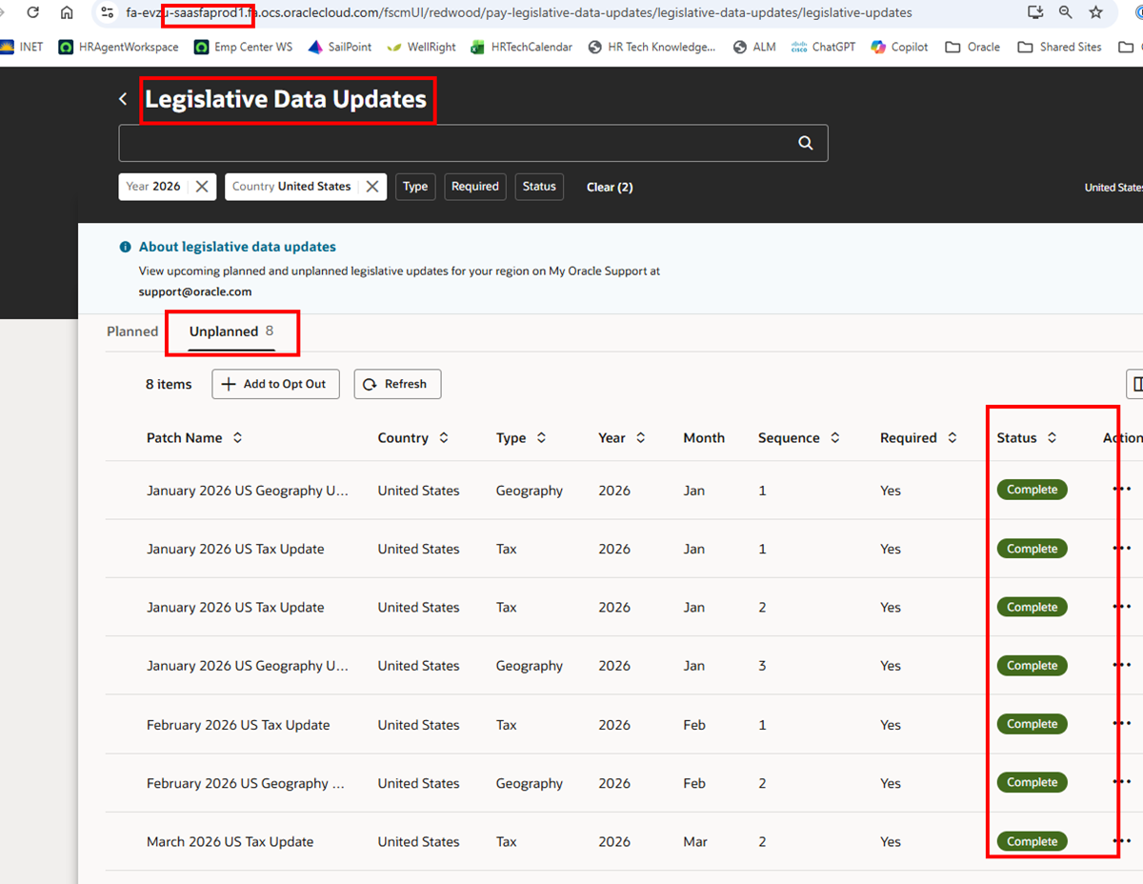Sort by Patch Name column
Viewport: 1143px width, 884px height.
(x=237, y=438)
